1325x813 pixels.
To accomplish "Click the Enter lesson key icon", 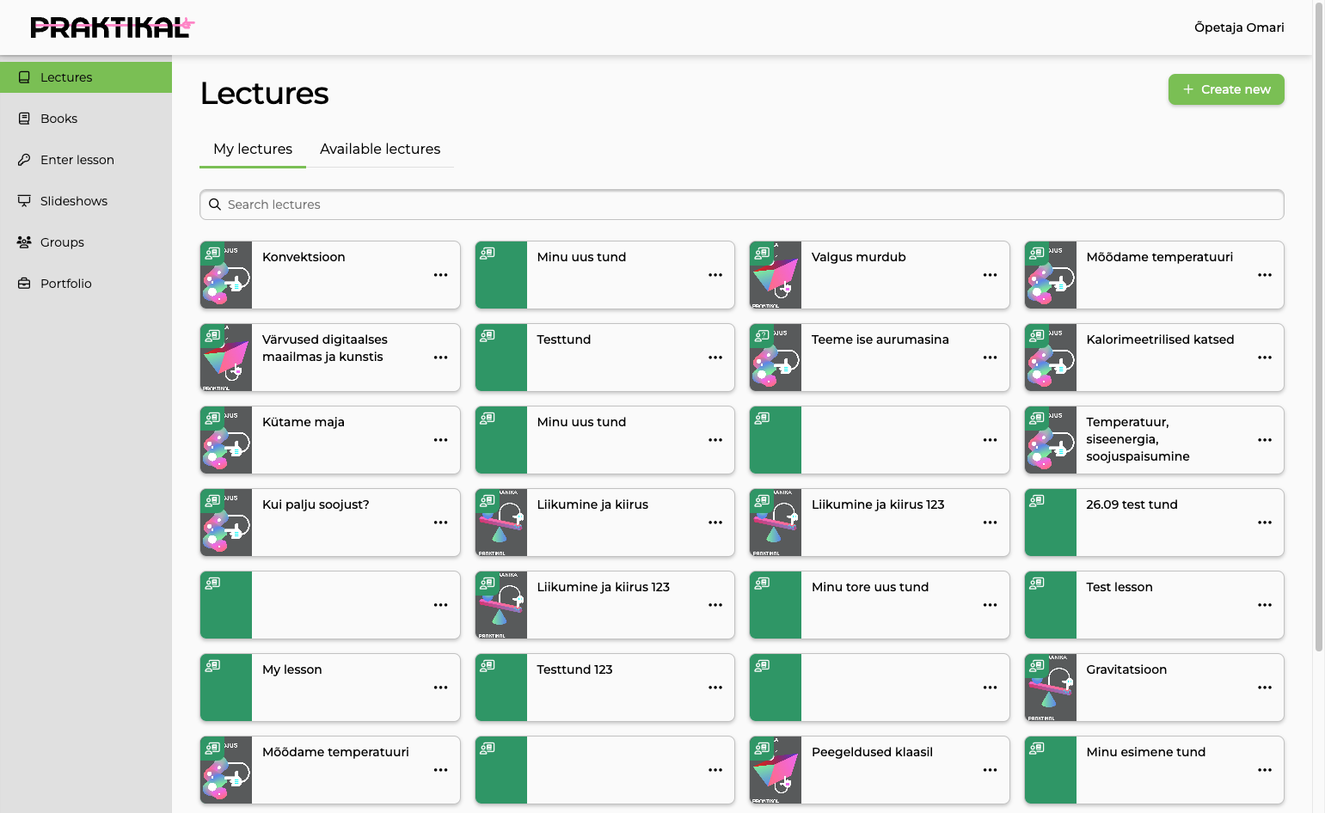I will click(x=24, y=160).
